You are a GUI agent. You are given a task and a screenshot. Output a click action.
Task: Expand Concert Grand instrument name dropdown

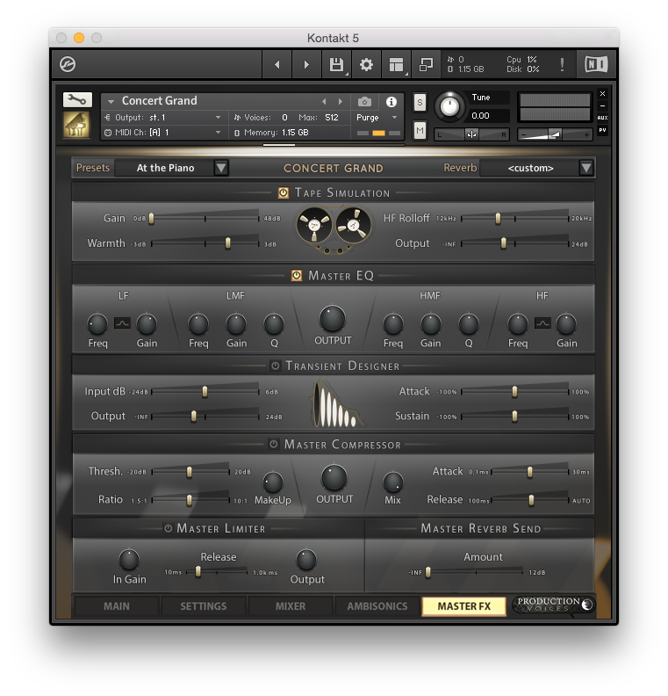pyautogui.click(x=111, y=102)
